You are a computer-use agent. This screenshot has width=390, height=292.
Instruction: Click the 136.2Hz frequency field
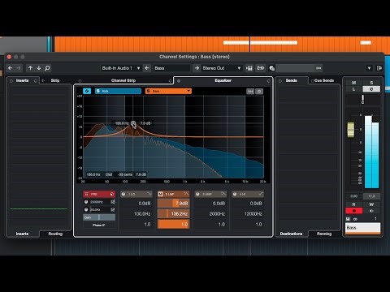tap(173, 213)
